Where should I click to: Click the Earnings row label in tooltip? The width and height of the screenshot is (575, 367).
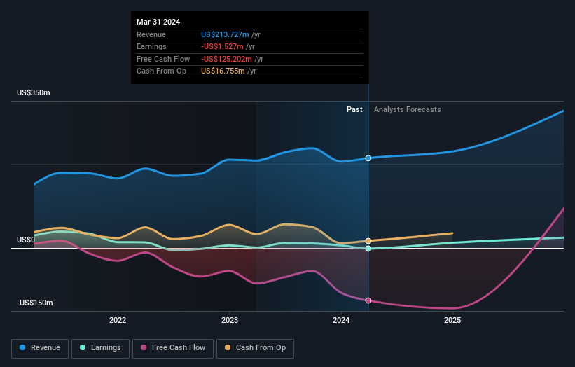point(151,46)
